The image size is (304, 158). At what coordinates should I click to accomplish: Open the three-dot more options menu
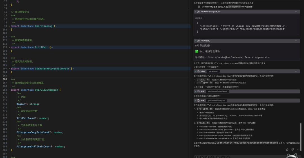298,150
